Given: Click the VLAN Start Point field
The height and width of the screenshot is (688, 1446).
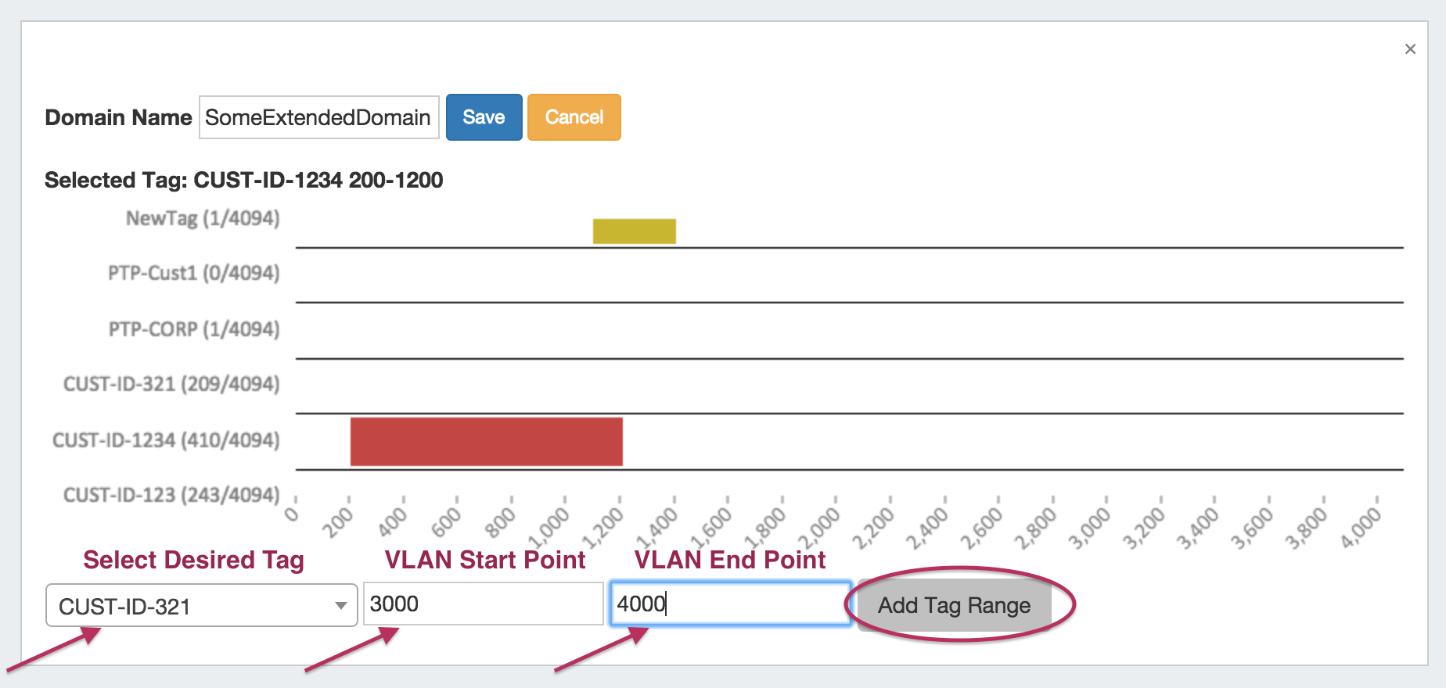Looking at the screenshot, I should coord(483,604).
